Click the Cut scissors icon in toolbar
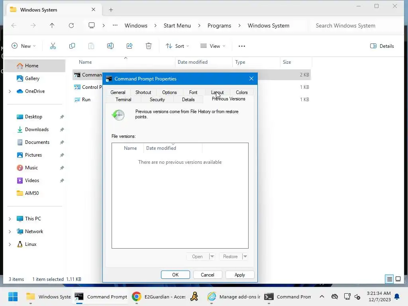Screen dimensions: 408x306 53,46
